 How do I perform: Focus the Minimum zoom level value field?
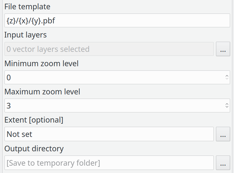[x=113, y=77]
